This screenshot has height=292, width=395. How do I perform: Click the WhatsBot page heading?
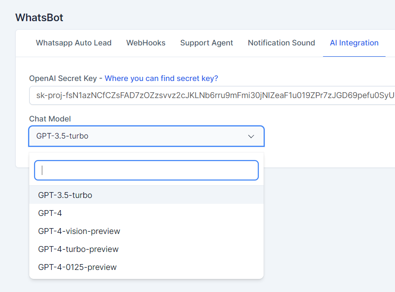[39, 18]
